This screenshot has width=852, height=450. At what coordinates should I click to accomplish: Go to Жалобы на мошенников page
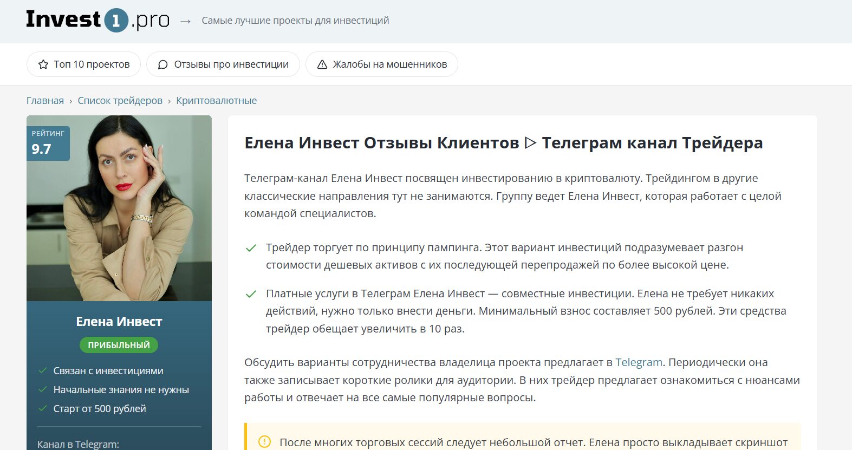381,64
